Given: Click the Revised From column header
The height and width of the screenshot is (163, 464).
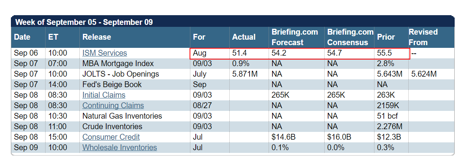Looking at the screenshot, I should (423, 37).
